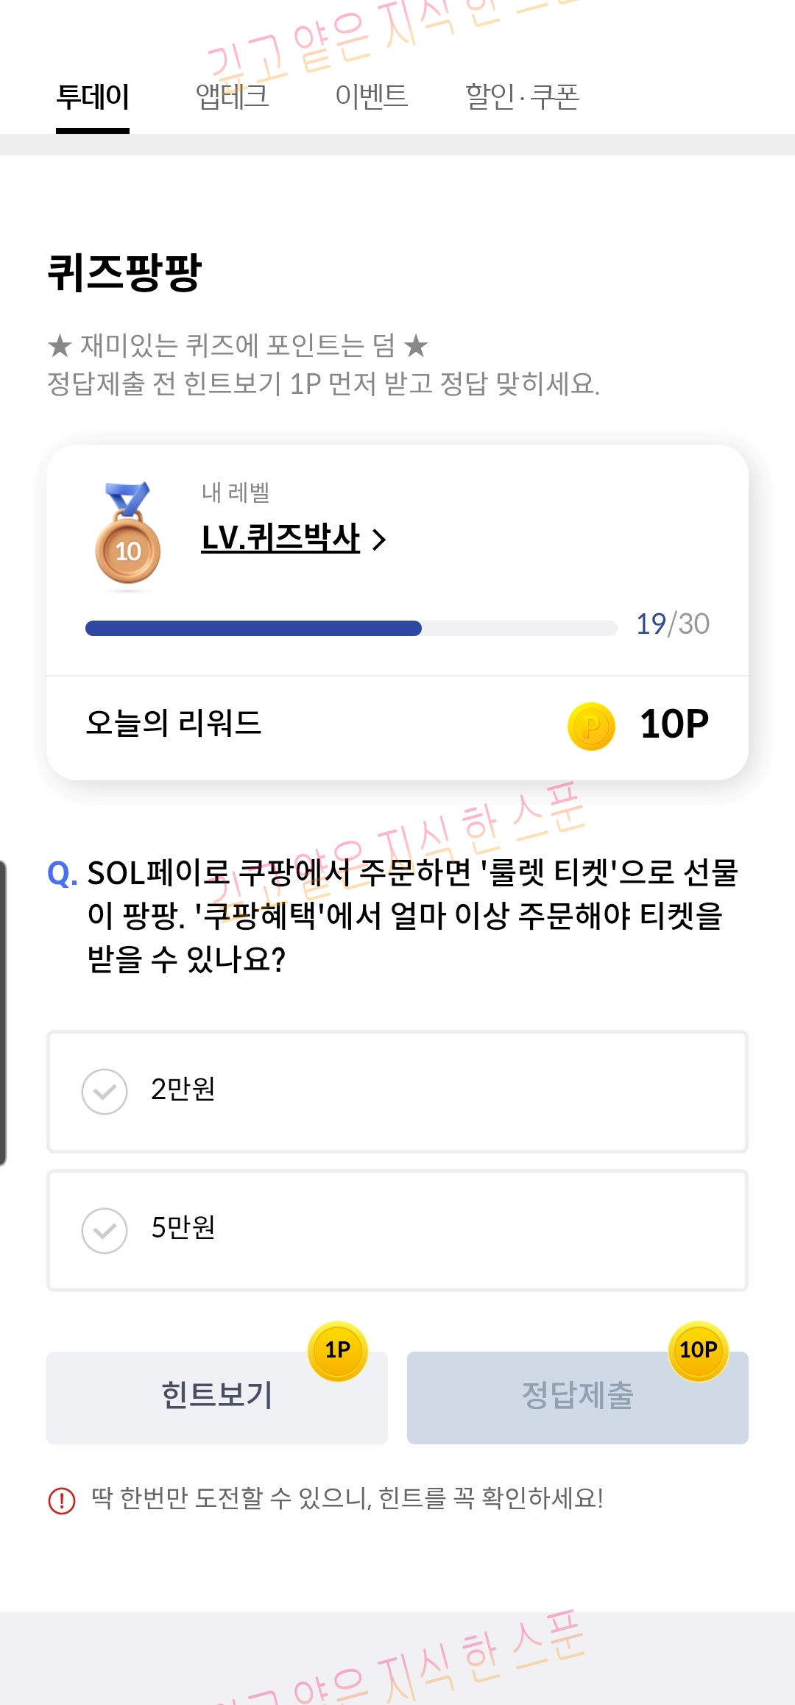Tap the 19/30 progress count text

click(673, 624)
